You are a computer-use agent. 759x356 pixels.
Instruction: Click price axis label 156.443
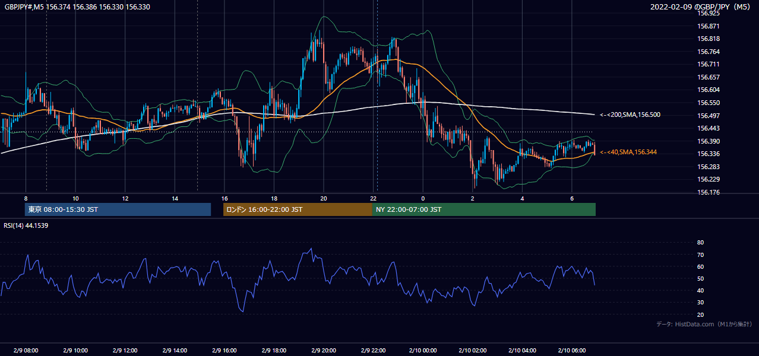(x=709, y=128)
